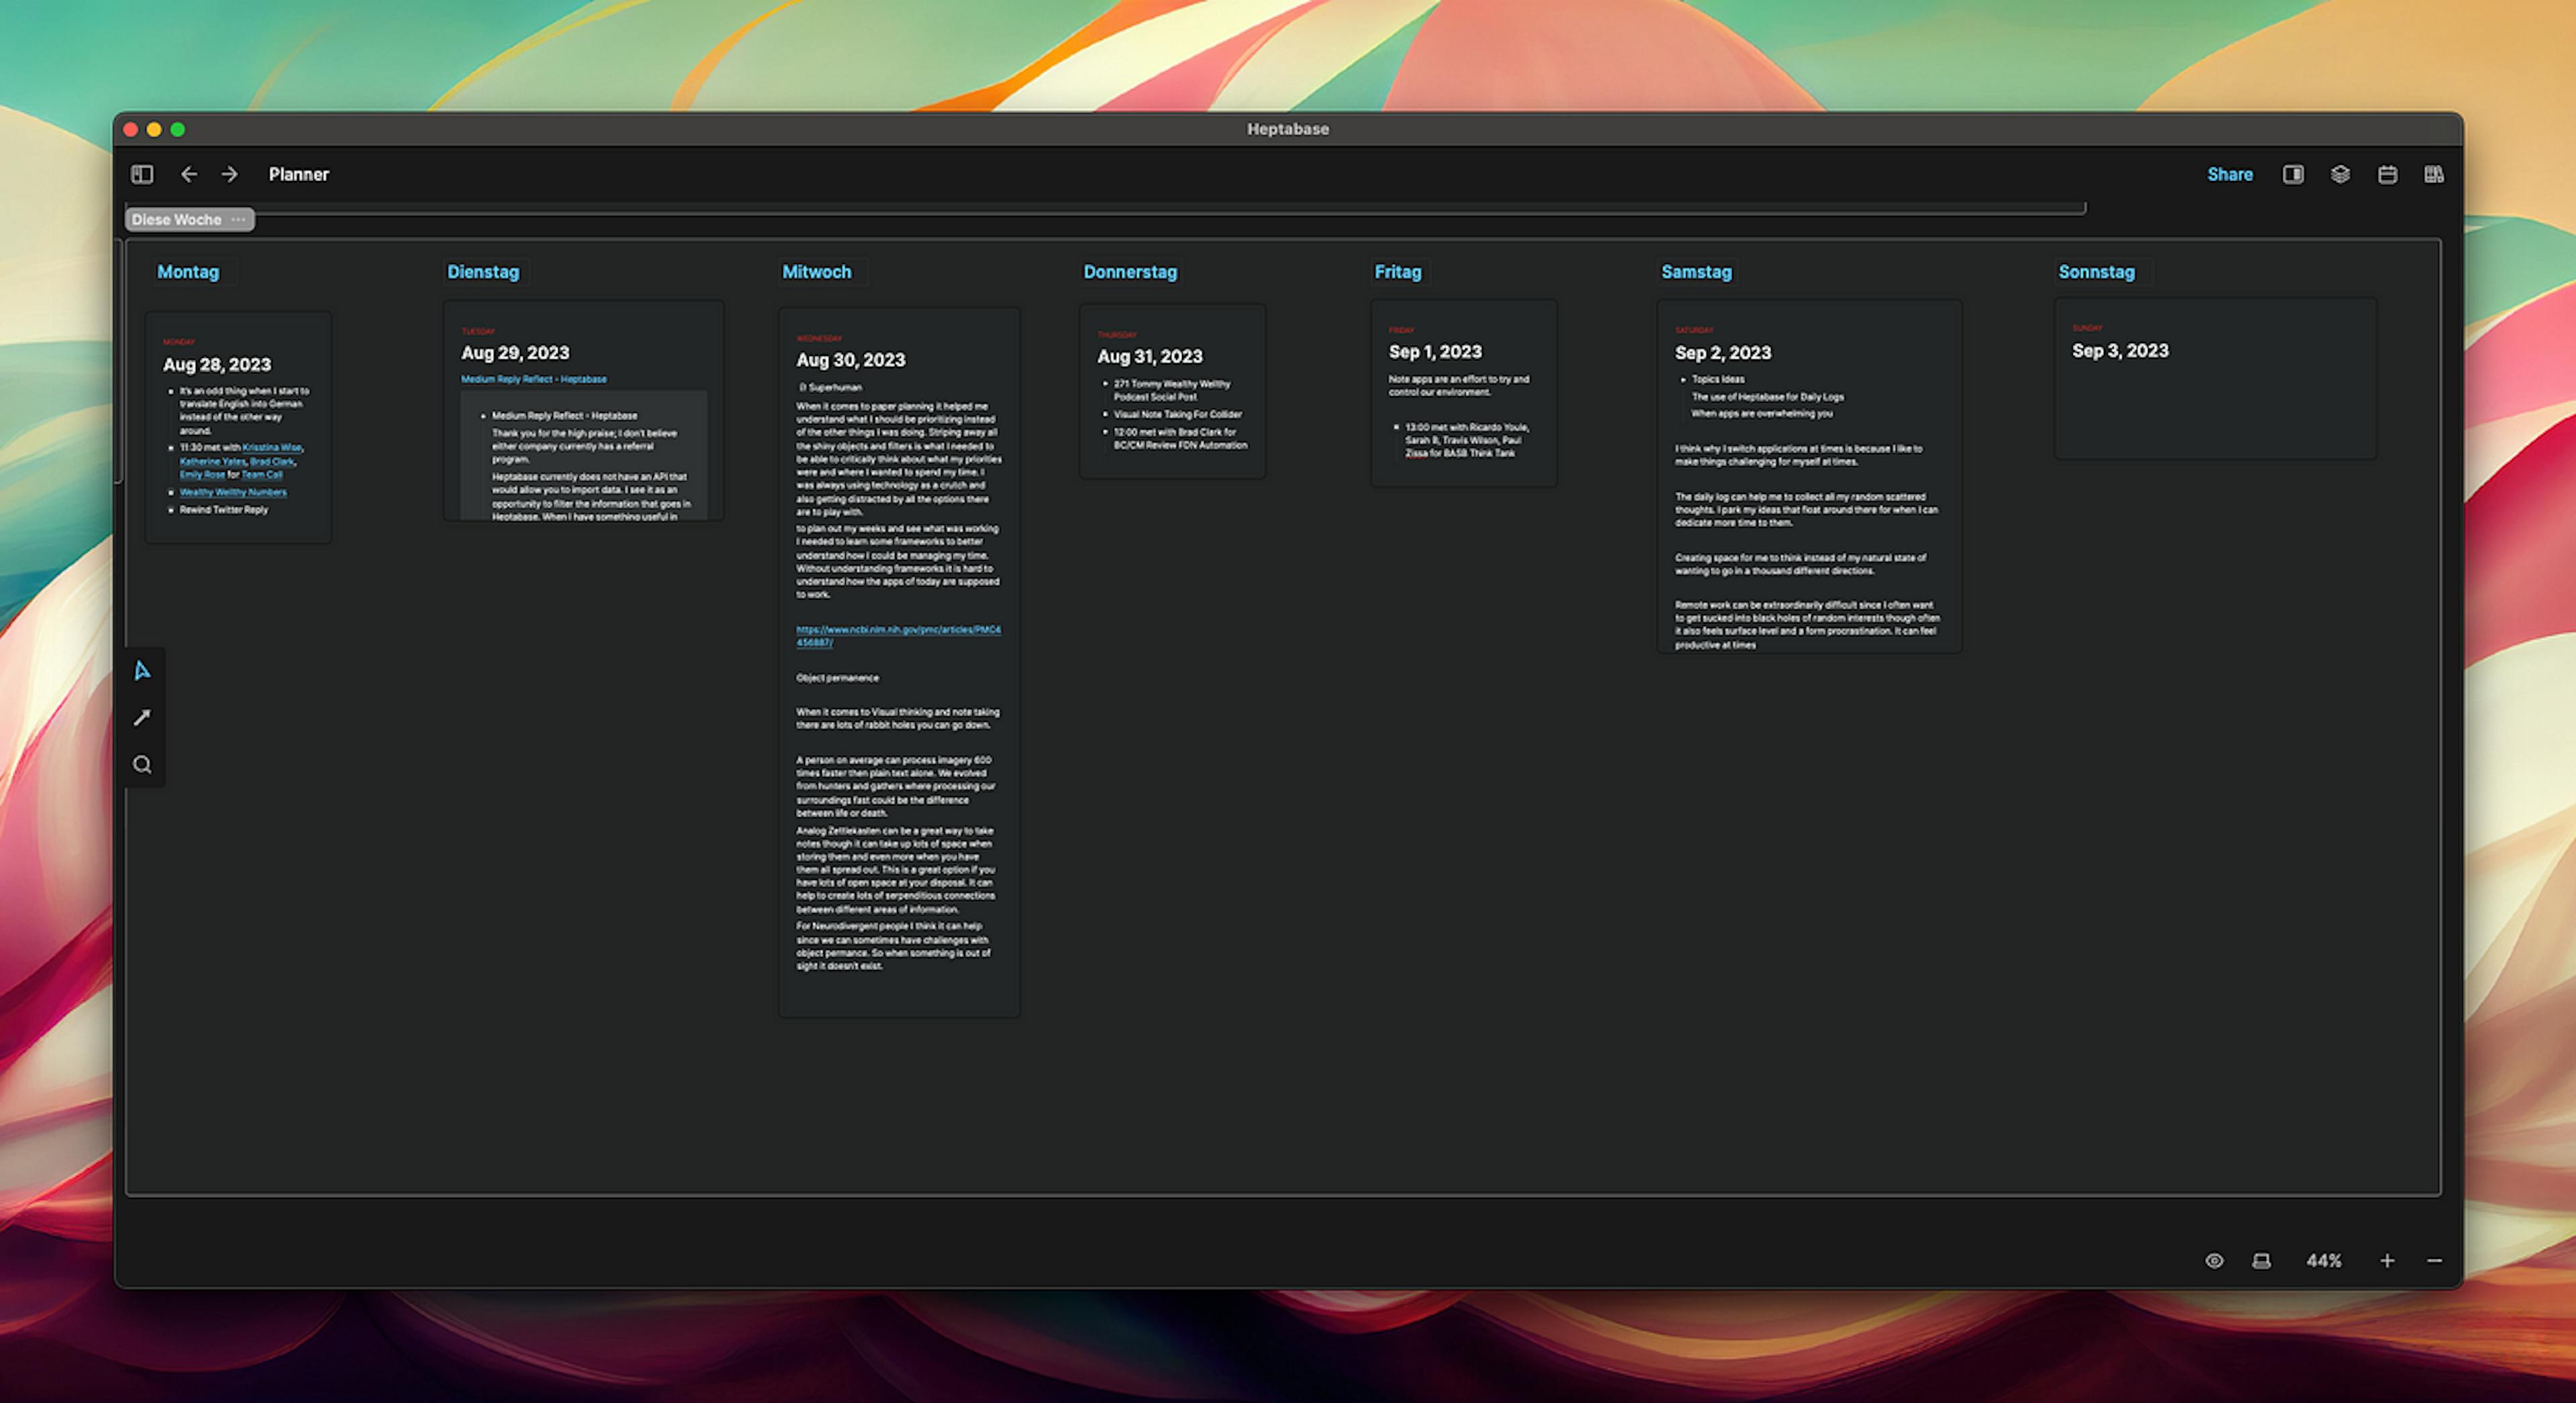Open the maps icon in the toolbar
This screenshot has height=1403, width=2576.
click(x=2434, y=174)
